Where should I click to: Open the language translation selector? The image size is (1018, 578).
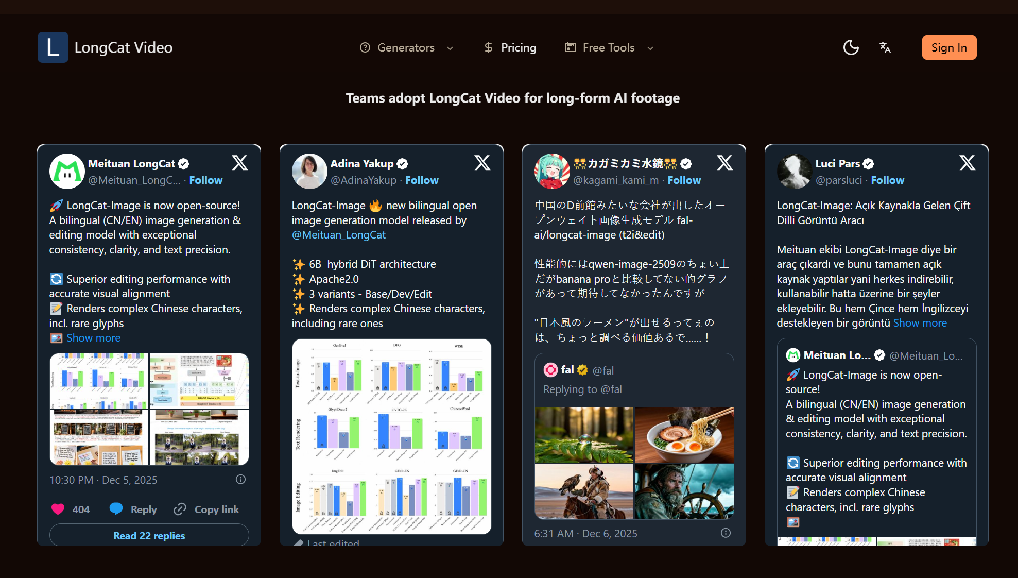[885, 47]
